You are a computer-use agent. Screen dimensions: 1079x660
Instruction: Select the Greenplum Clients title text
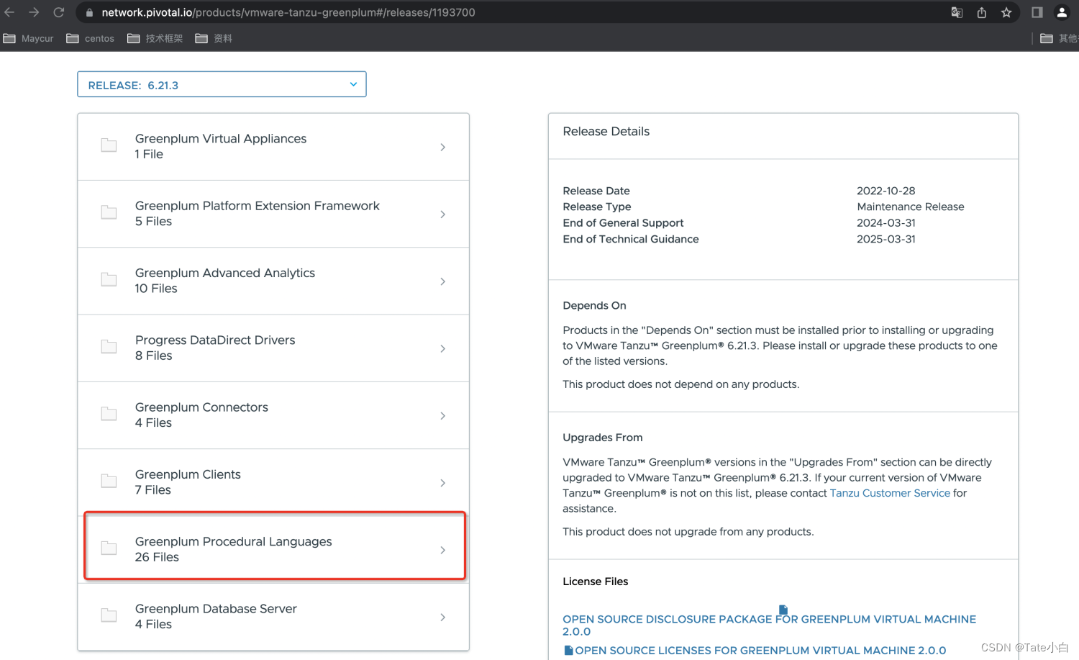coord(188,474)
